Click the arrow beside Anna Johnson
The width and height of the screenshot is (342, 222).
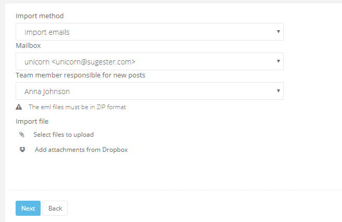[279, 91]
